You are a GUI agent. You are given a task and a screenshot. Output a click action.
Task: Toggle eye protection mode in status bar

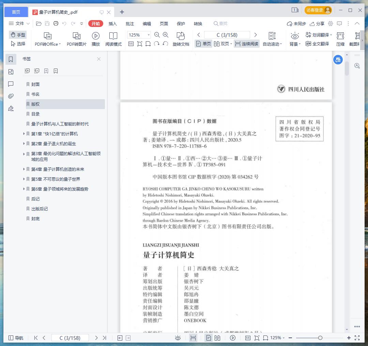[x=178, y=338]
